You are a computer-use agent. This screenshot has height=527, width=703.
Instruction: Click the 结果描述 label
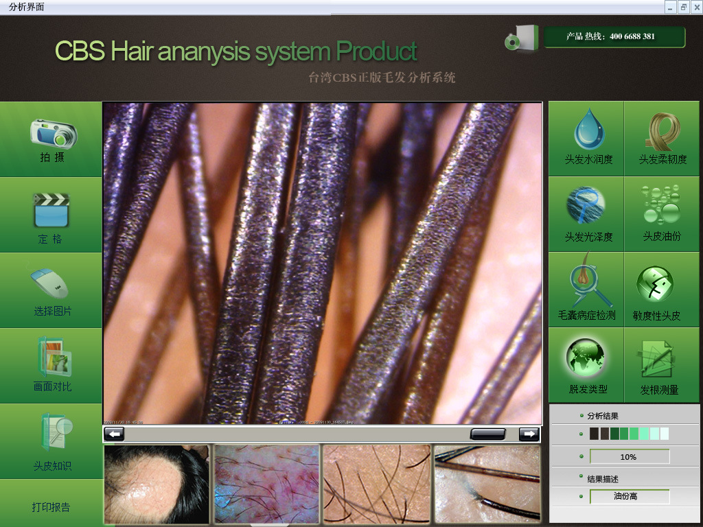[603, 479]
